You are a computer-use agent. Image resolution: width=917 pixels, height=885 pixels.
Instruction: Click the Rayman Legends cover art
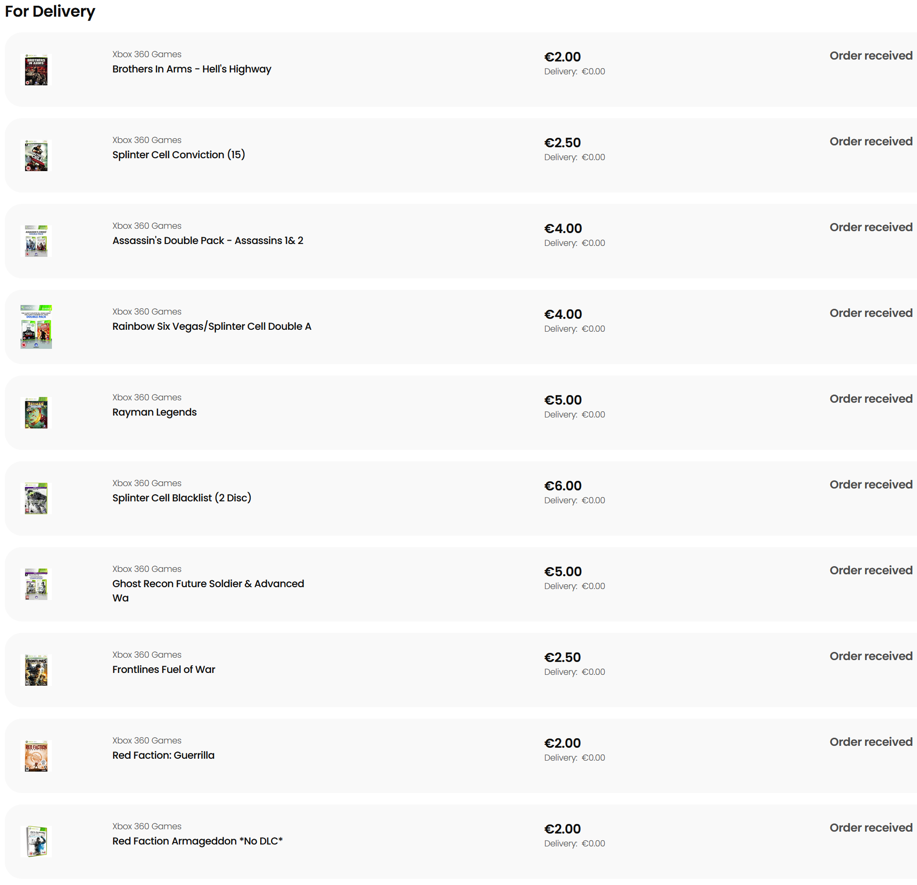36,413
